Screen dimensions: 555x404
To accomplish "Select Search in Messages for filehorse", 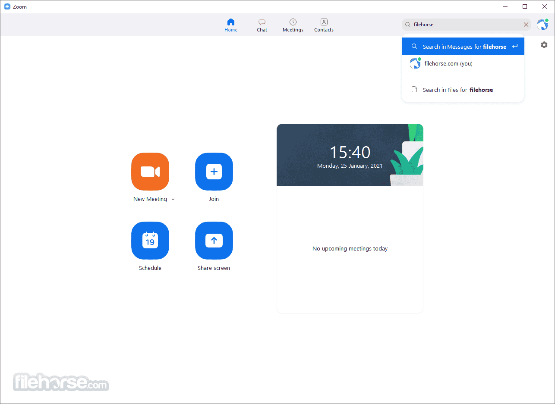I will [x=463, y=46].
